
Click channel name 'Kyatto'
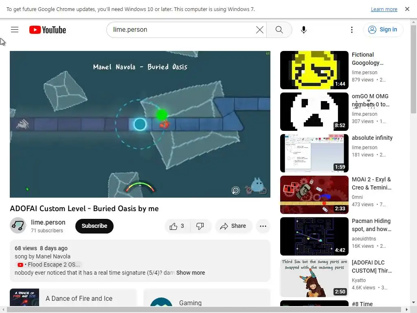click(x=359, y=280)
